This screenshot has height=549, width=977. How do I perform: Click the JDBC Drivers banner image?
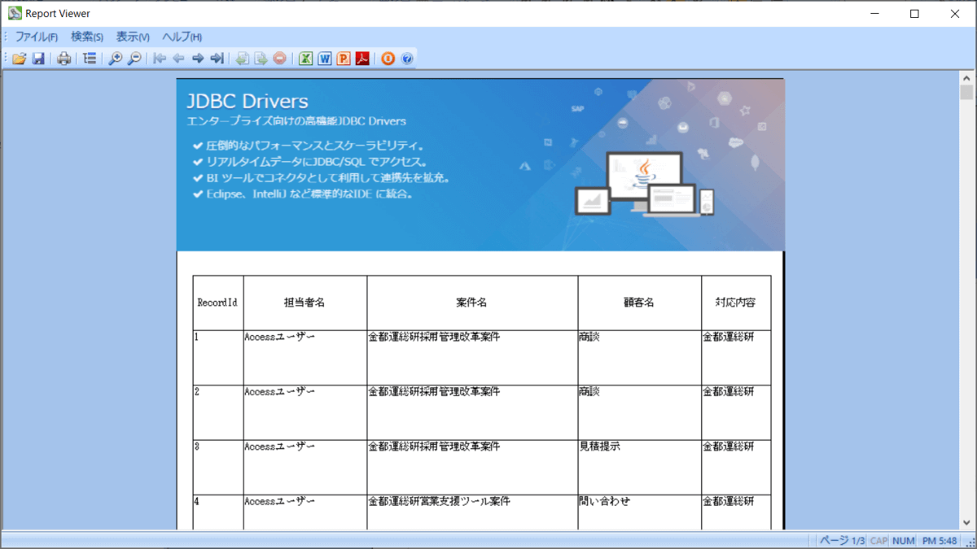480,165
